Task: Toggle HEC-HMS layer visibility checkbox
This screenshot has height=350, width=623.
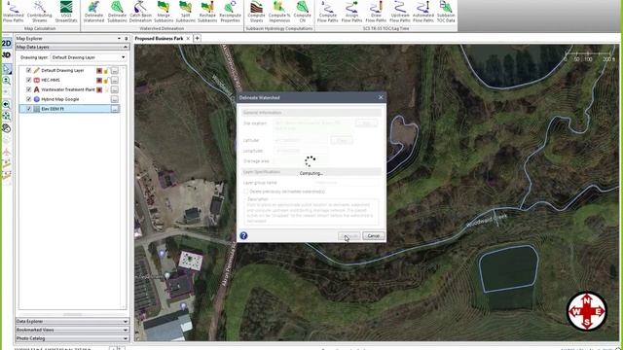Action: [x=28, y=80]
